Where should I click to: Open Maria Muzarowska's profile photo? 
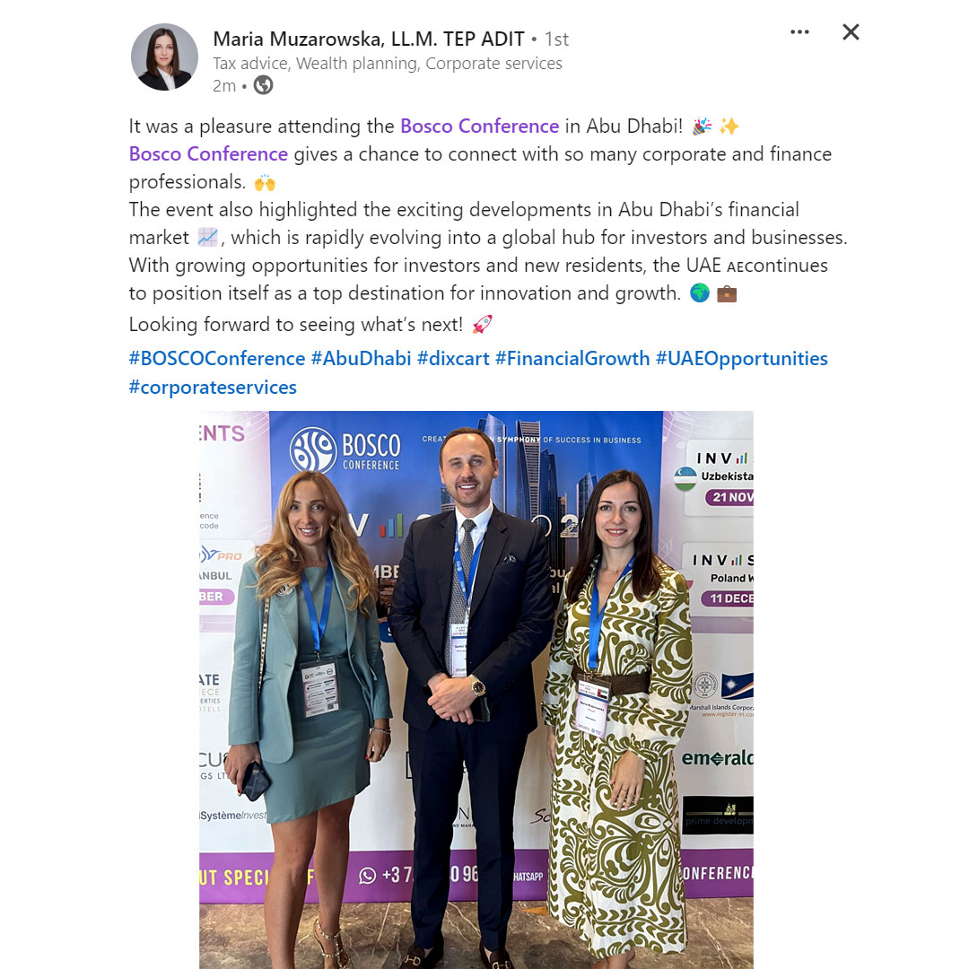(164, 57)
